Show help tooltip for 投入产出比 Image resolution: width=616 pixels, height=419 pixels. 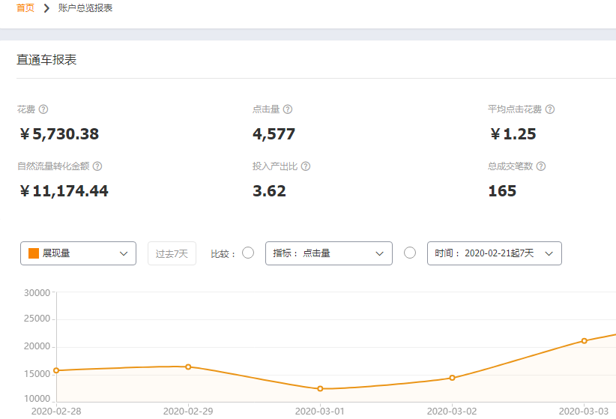coord(306,166)
